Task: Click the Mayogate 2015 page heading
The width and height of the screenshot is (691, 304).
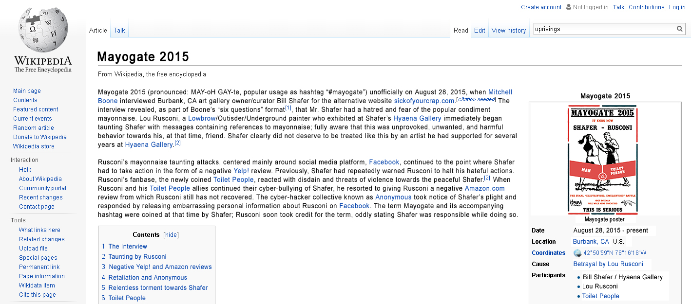Action: pos(143,57)
